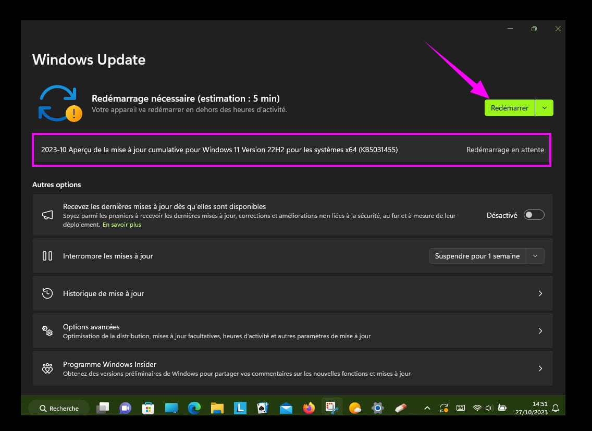Viewport: 592px width, 431px height.
Task: Click the battery tray icon
Action: pyautogui.click(x=502, y=408)
